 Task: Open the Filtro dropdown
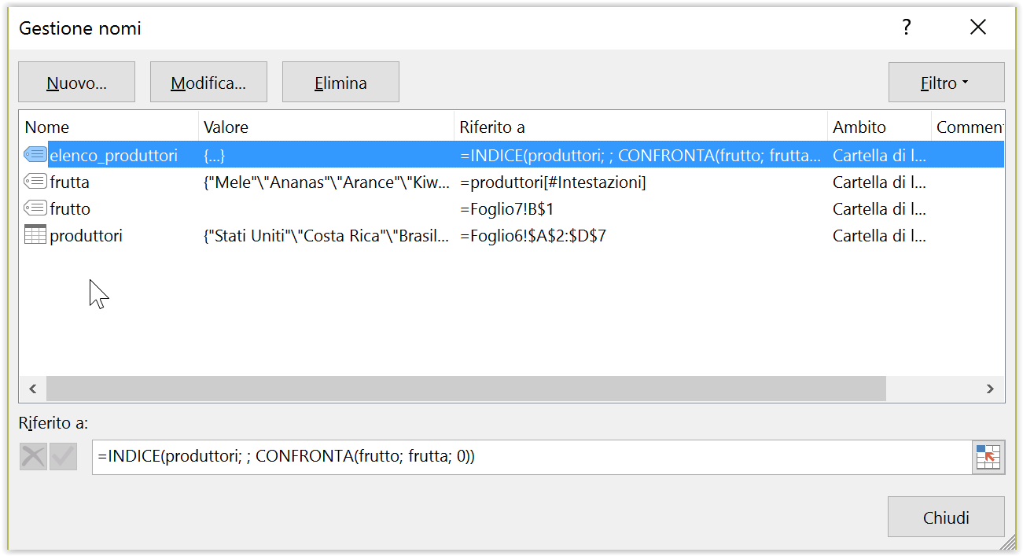946,83
